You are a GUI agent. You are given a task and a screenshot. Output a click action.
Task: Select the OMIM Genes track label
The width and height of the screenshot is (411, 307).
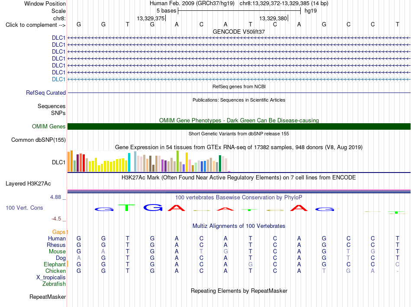click(49, 127)
